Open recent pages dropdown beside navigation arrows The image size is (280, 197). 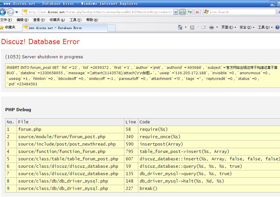click(17, 12)
